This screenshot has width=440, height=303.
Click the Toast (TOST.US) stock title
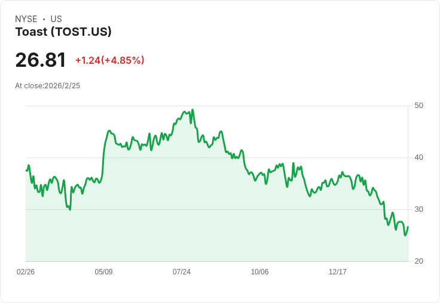63,32
